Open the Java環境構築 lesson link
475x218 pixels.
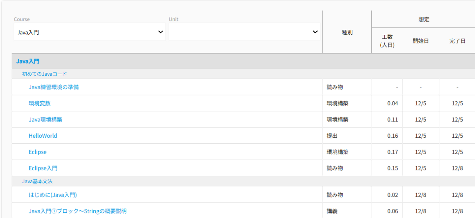coord(46,120)
